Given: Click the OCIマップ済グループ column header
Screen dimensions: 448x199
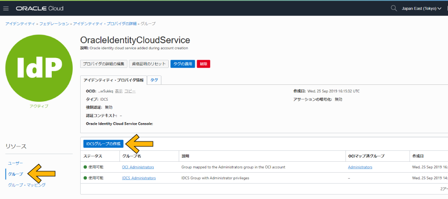Looking at the screenshot, I should (x=366, y=156).
